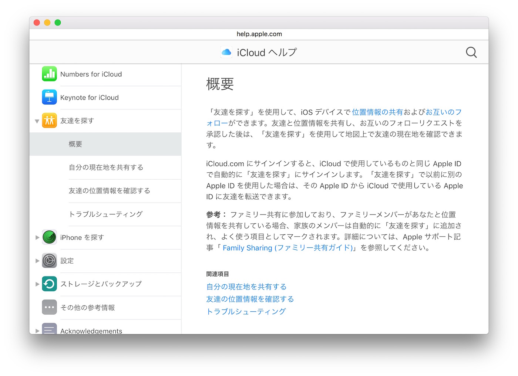Image resolution: width=518 pixels, height=376 pixels.
Task: Follow the お互いのフォロー link
Action: (444, 112)
